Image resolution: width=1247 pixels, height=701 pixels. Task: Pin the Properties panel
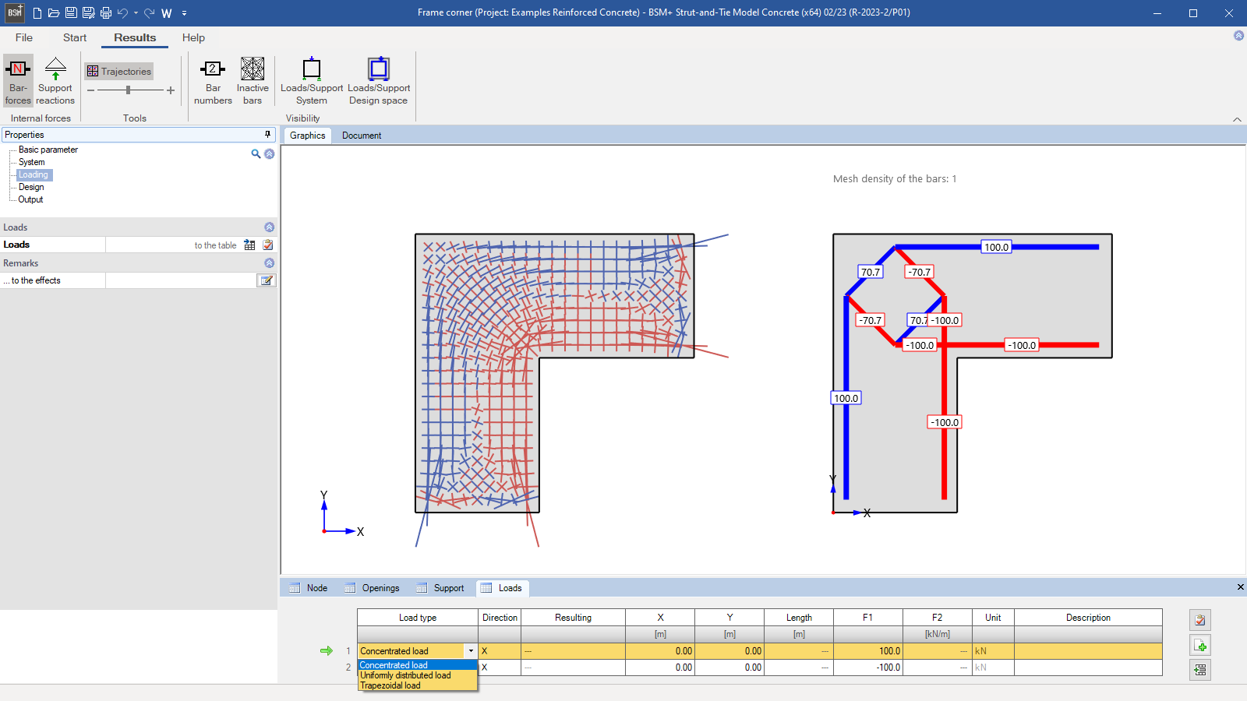[x=268, y=135]
